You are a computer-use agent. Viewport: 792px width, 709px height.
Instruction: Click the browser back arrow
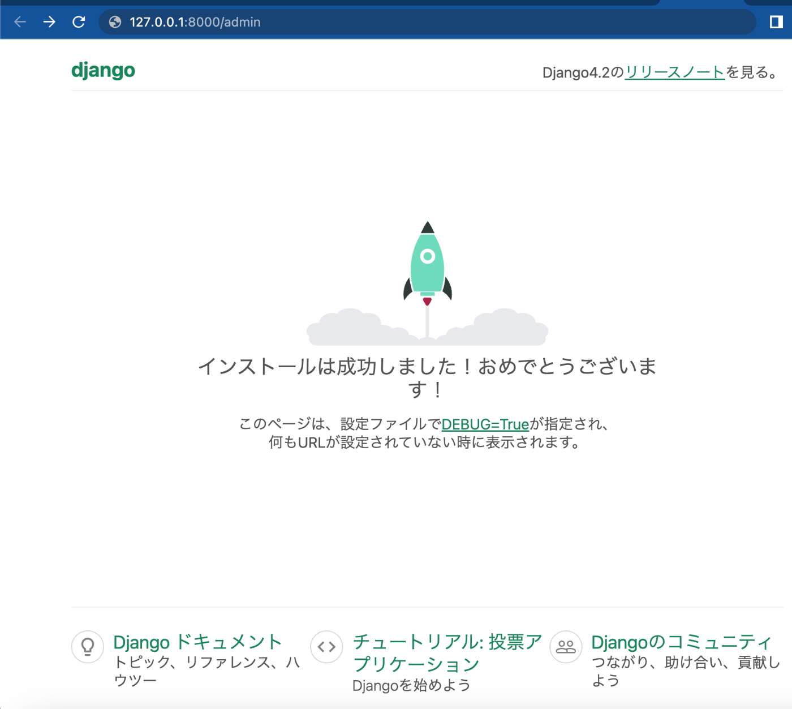[x=20, y=22]
